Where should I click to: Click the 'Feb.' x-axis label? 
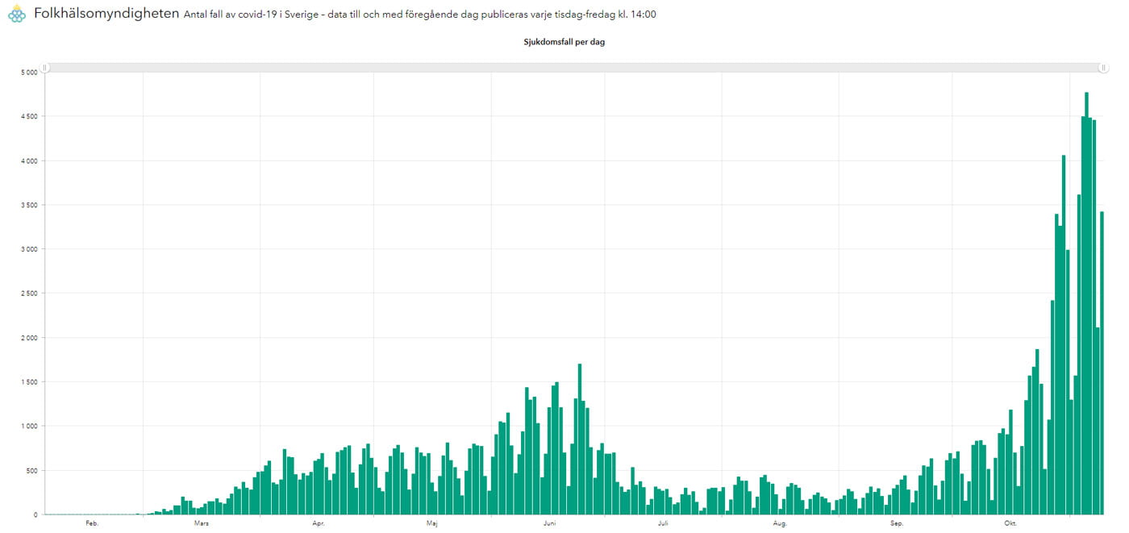(x=92, y=523)
